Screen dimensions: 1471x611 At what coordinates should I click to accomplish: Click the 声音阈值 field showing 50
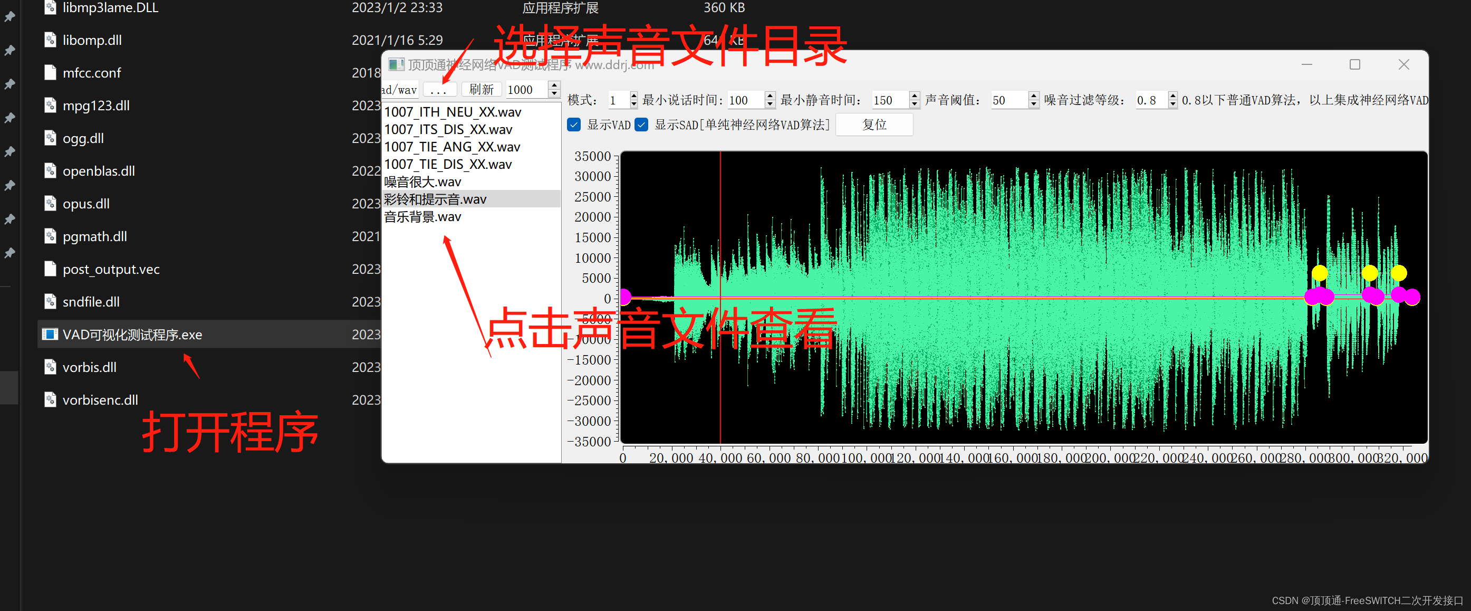(1009, 100)
